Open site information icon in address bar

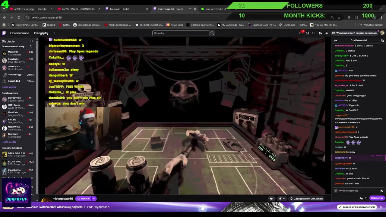coord(27,17)
